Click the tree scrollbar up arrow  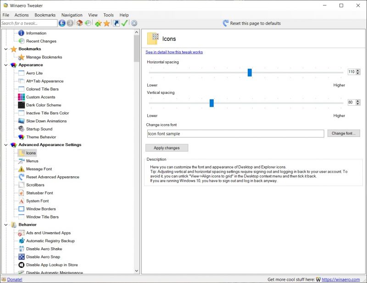coord(137,32)
